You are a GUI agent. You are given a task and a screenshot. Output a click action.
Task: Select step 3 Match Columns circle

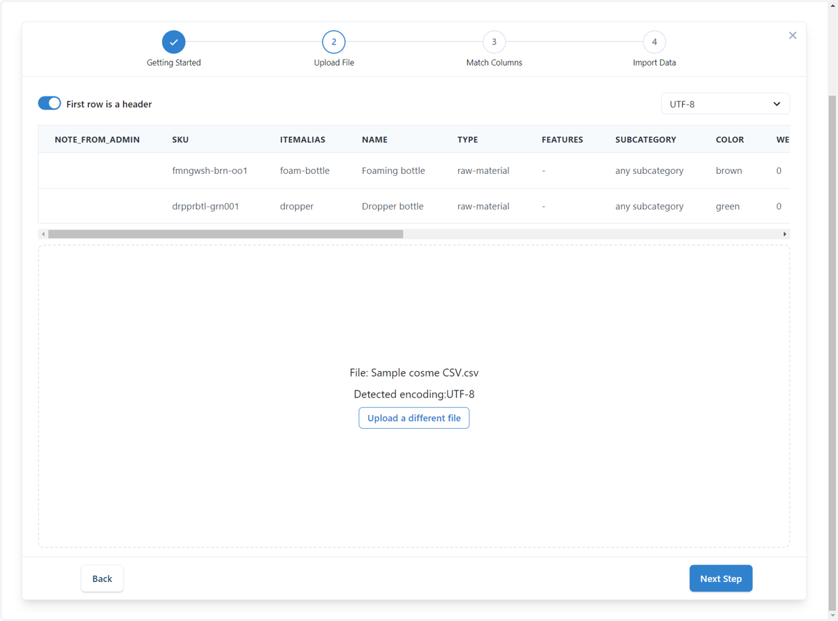point(494,42)
